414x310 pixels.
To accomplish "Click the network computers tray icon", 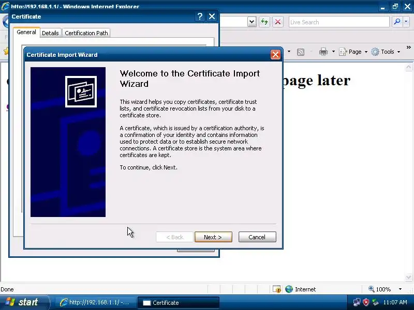I will pyautogui.click(x=357, y=302).
